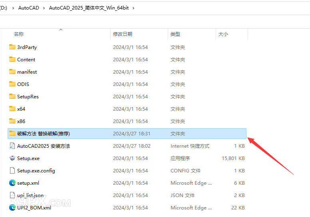The image size is (310, 217).
Task: Sort by 类型 column header
Action: point(175,34)
